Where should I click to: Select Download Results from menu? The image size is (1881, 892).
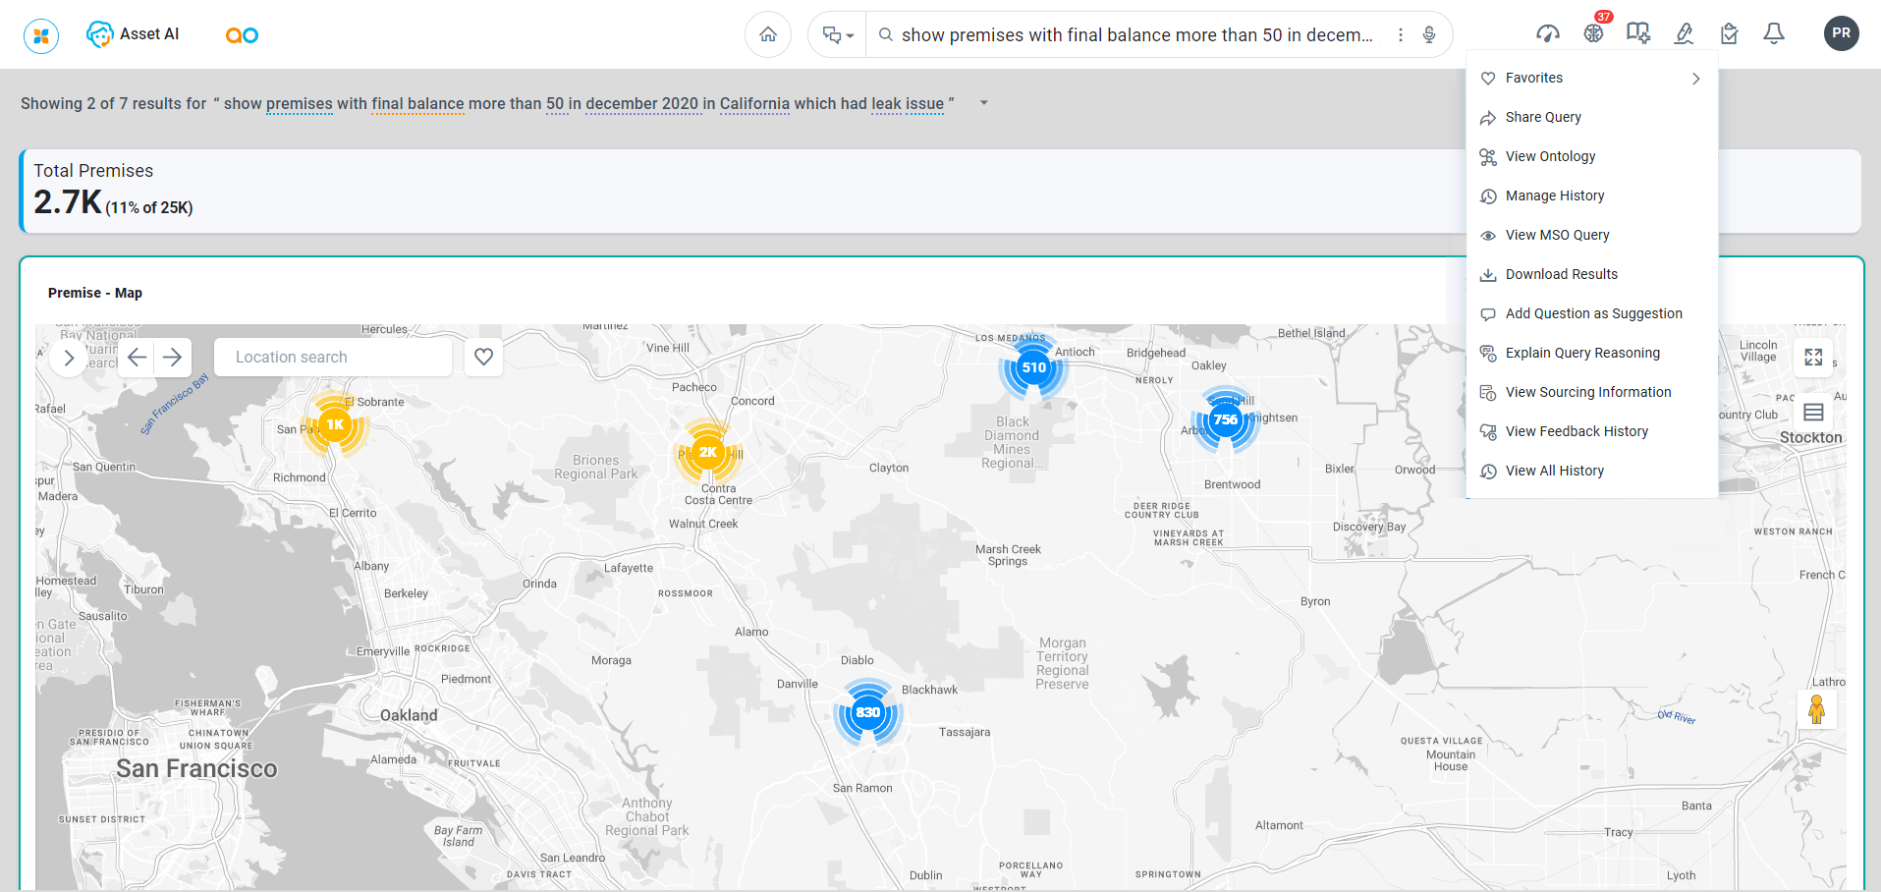click(x=1561, y=274)
